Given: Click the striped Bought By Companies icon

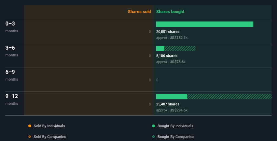Looking at the screenshot, I should [154, 137].
